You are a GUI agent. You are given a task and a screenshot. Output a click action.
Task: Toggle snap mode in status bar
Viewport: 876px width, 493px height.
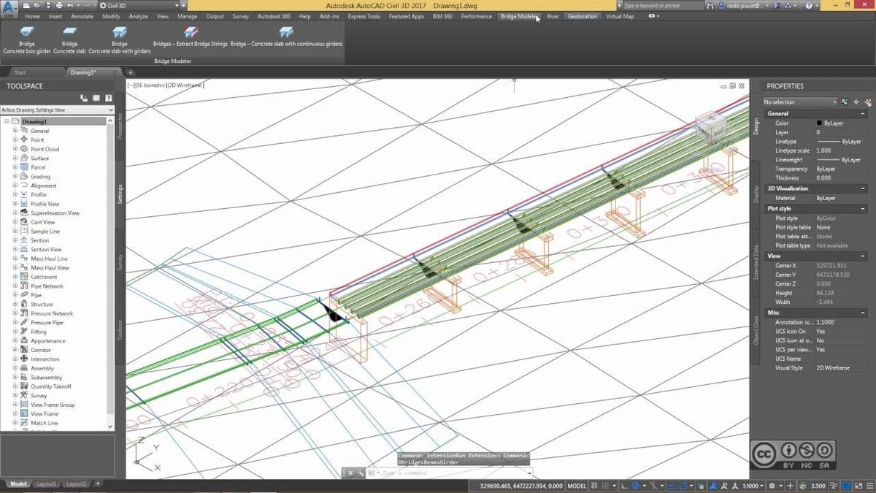606,485
